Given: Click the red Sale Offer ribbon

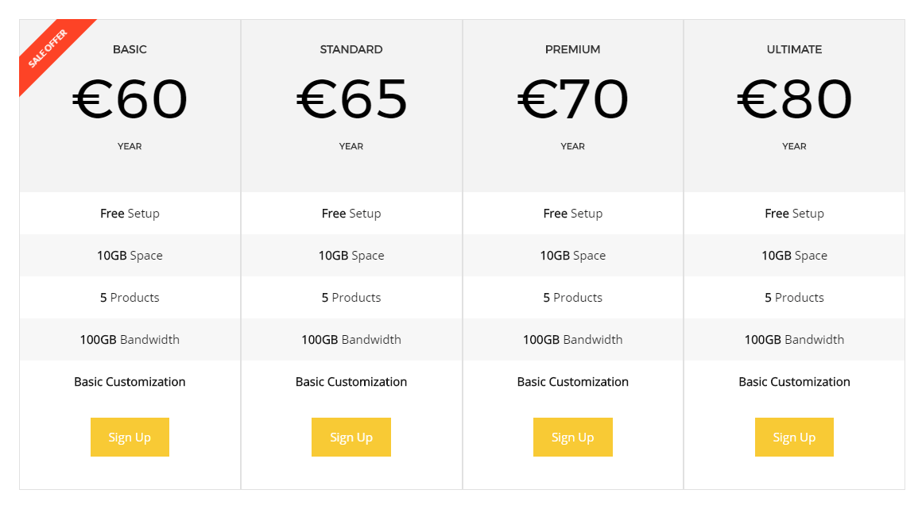Looking at the screenshot, I should point(48,48).
